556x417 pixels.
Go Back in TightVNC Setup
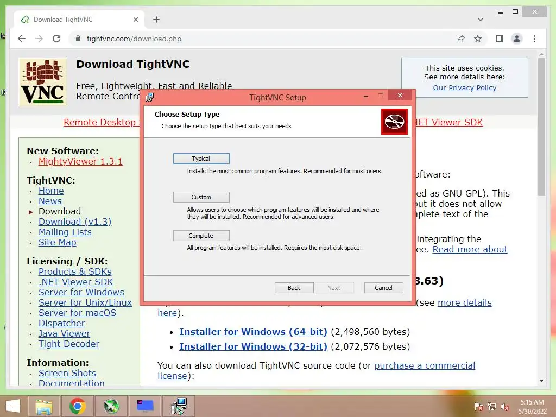pyautogui.click(x=294, y=288)
